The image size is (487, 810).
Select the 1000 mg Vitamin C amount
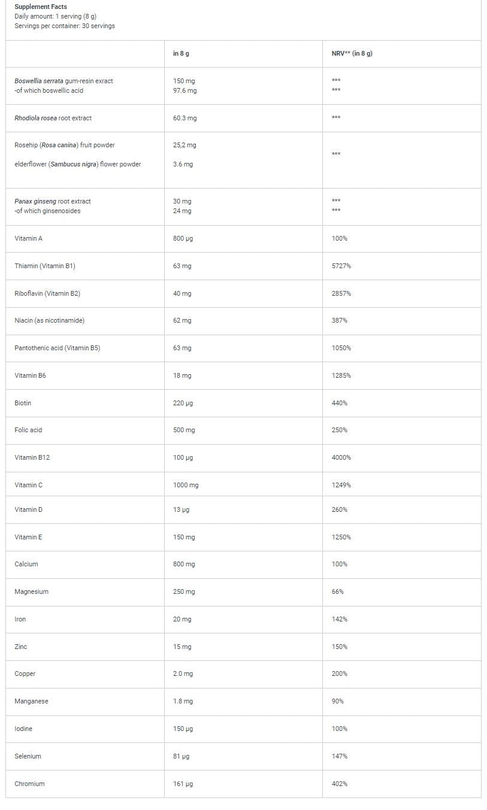click(186, 485)
